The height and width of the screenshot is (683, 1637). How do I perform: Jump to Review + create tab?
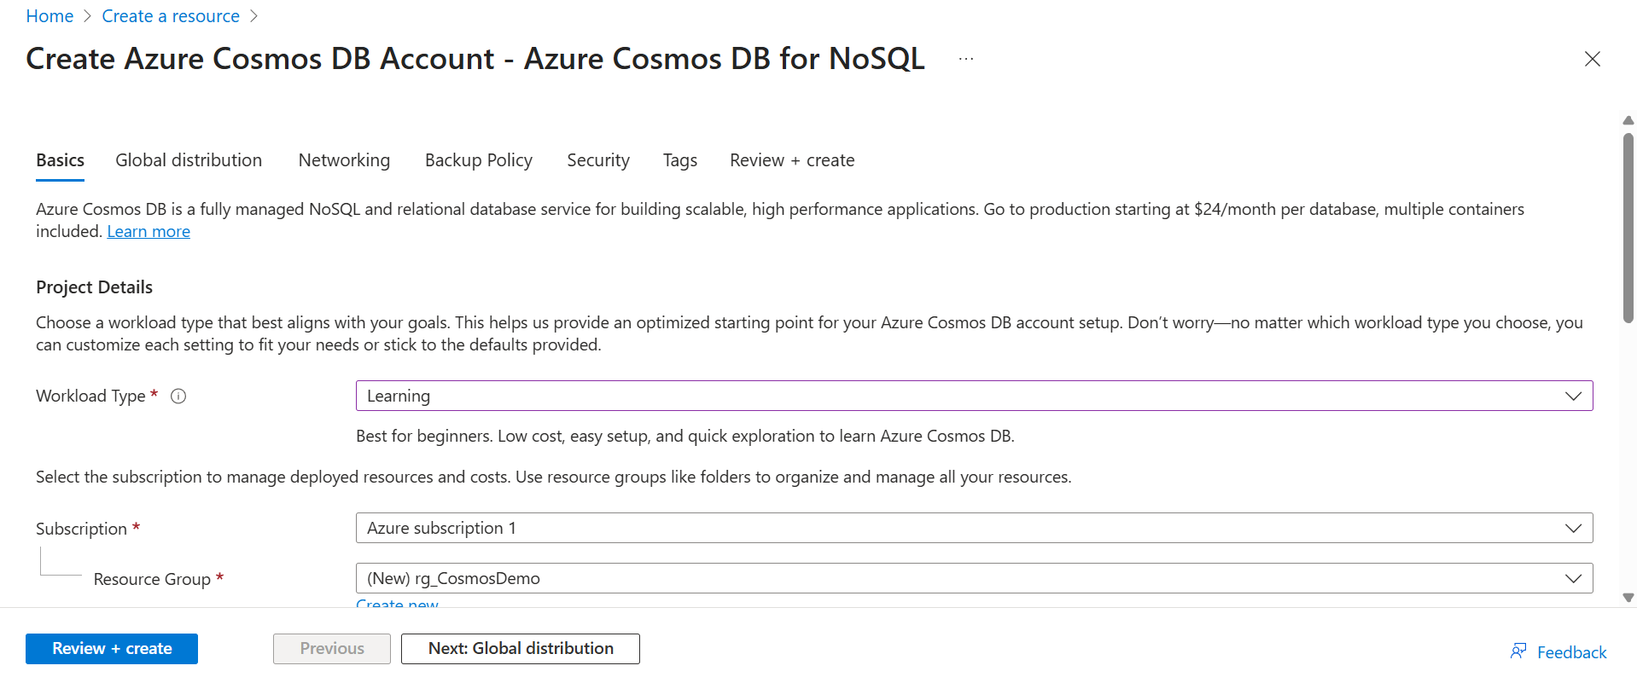coord(791,160)
